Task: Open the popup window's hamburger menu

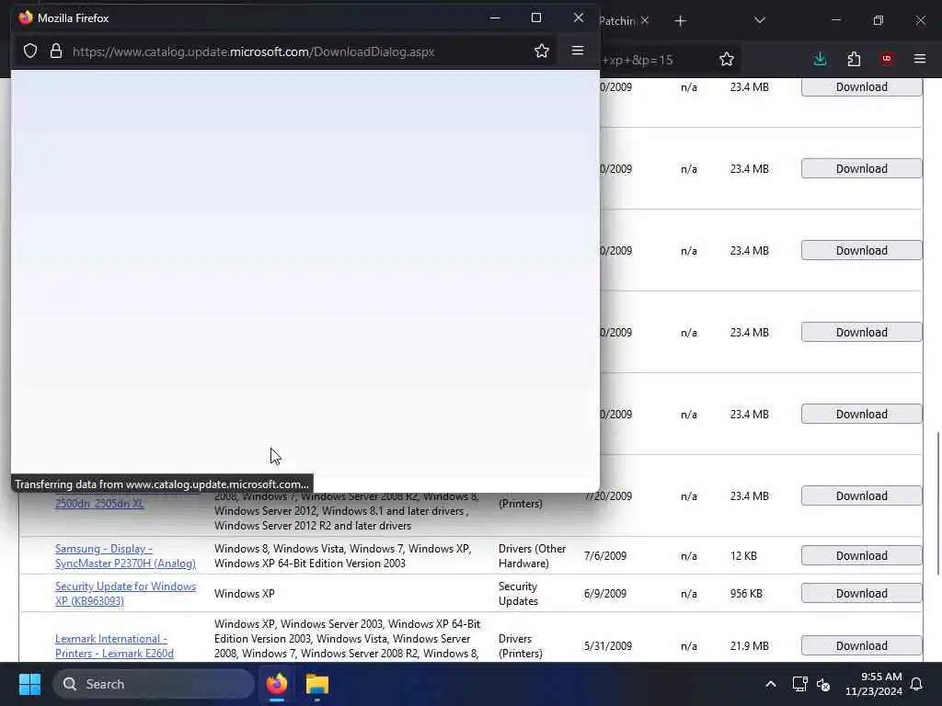Action: pyautogui.click(x=578, y=51)
